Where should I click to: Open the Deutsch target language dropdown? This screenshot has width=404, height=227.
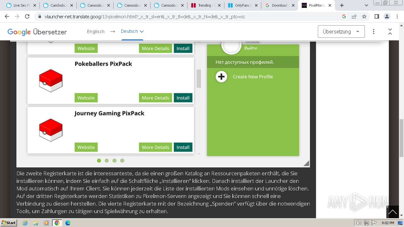point(132,31)
